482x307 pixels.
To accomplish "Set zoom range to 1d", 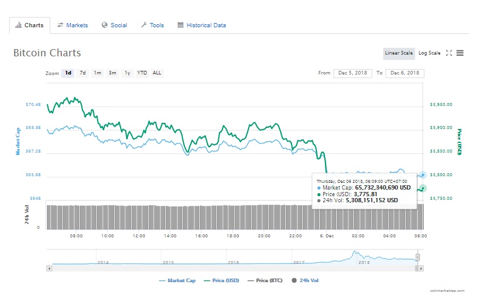I will click(68, 73).
